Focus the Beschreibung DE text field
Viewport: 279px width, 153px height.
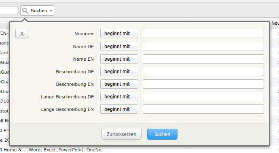[x=203, y=71]
